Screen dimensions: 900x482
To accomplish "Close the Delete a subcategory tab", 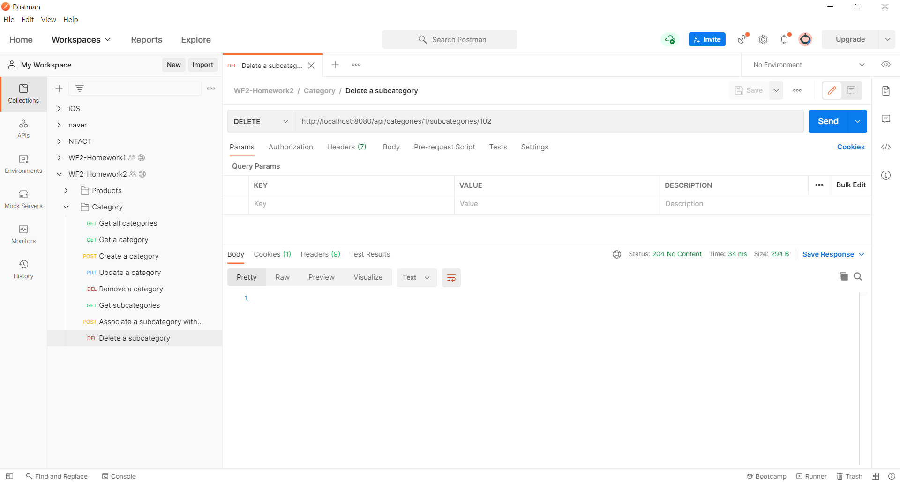I will coord(311,66).
